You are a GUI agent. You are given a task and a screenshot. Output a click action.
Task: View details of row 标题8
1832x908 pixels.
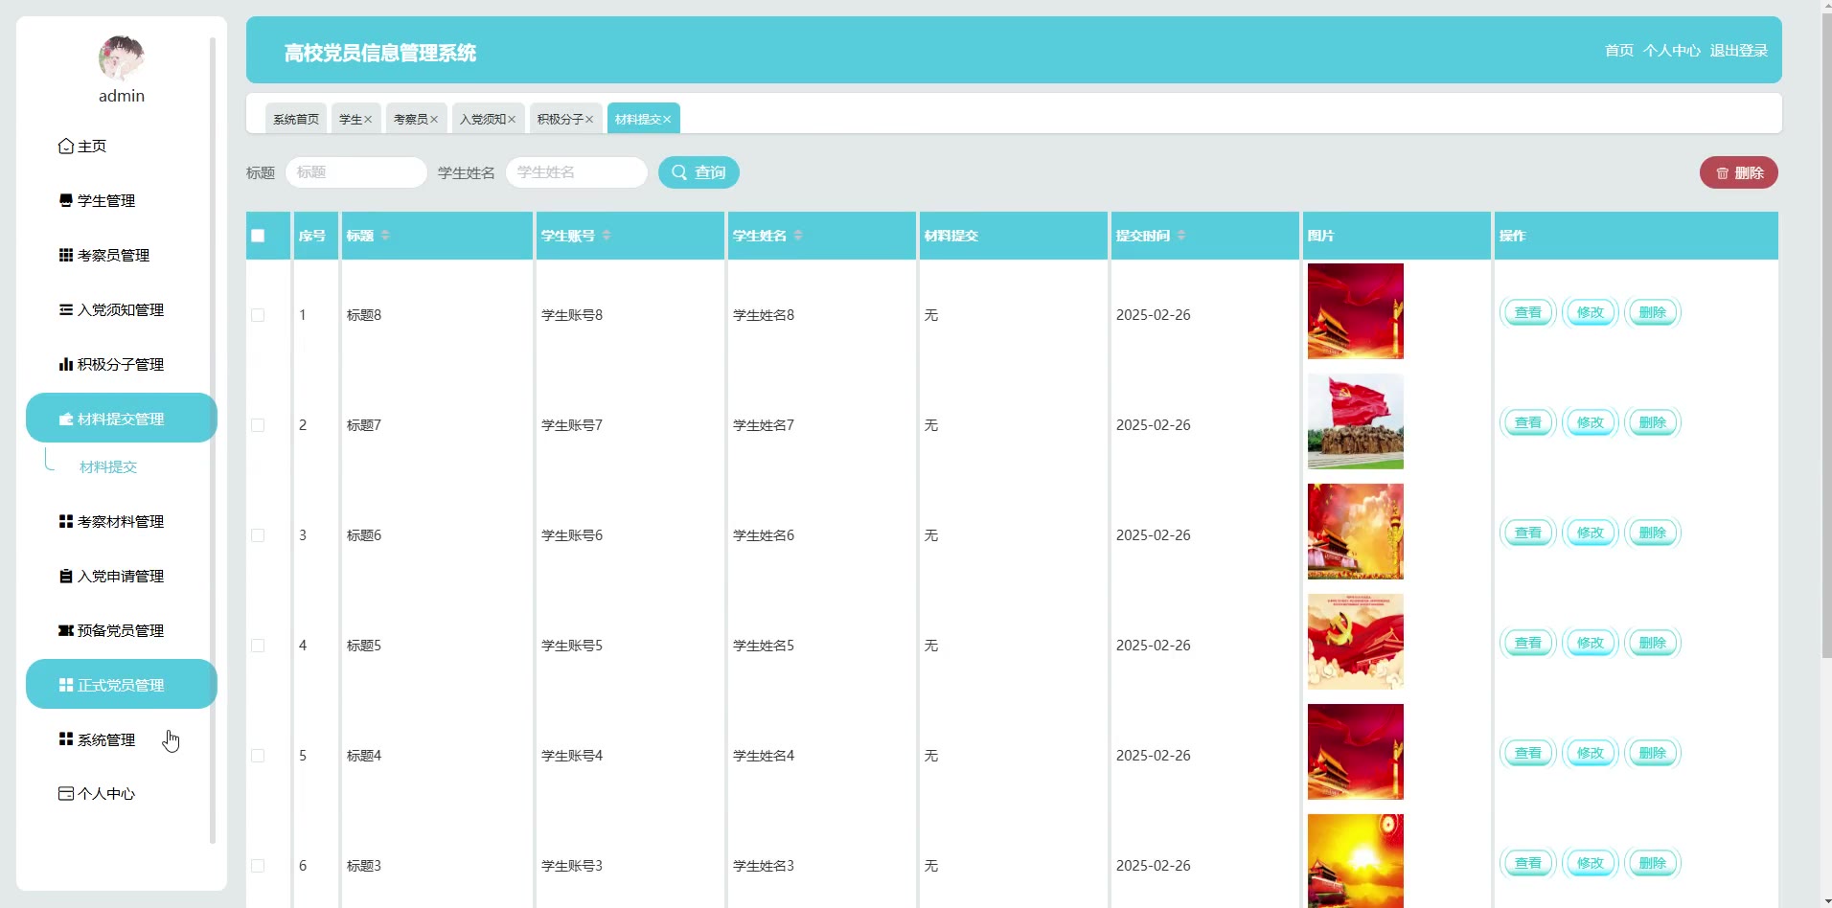coord(1528,312)
